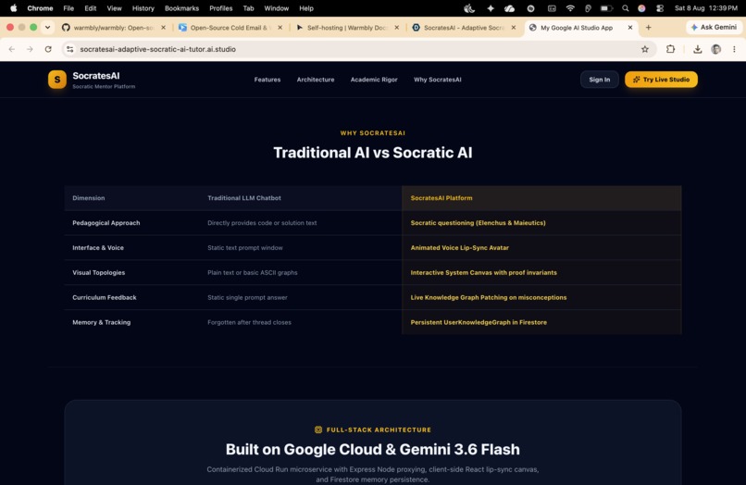Switch to Self-hosting Warmbly Docs tab

tap(347, 28)
